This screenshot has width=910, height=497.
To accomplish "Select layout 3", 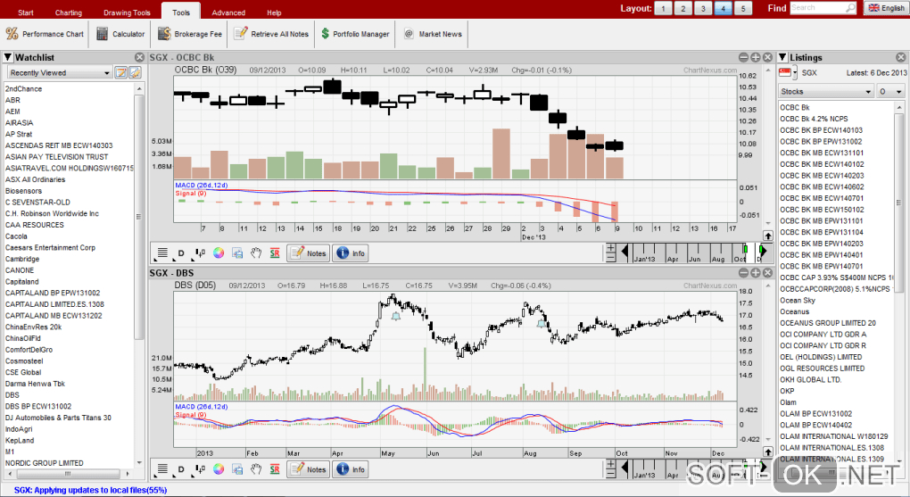I will point(703,8).
